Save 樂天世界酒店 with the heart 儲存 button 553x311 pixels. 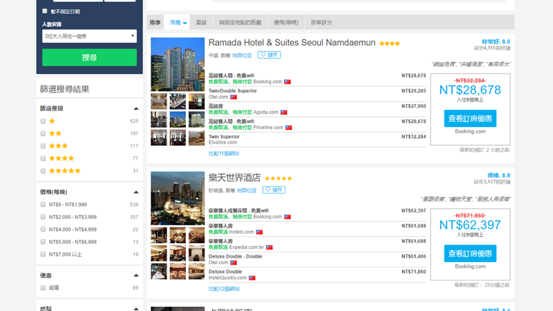274,189
